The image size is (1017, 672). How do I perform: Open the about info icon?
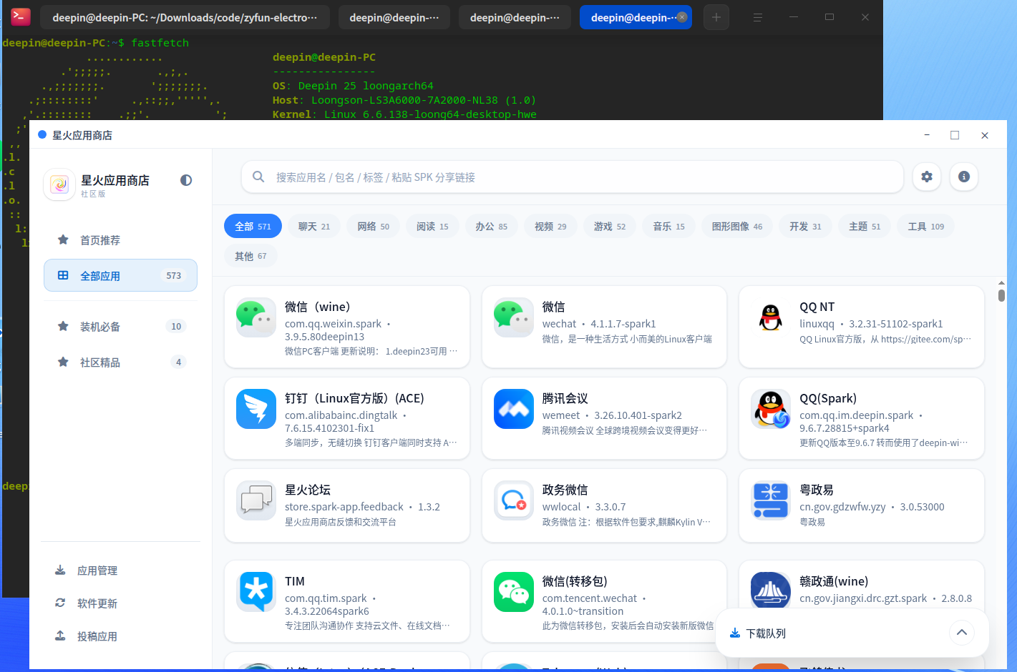coord(964,177)
